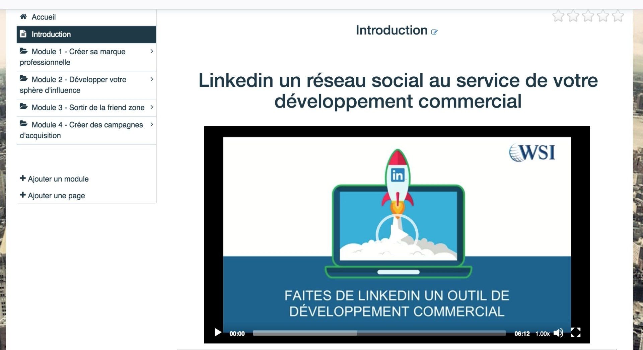
Task: Seek in the video progress bar
Action: [x=379, y=333]
